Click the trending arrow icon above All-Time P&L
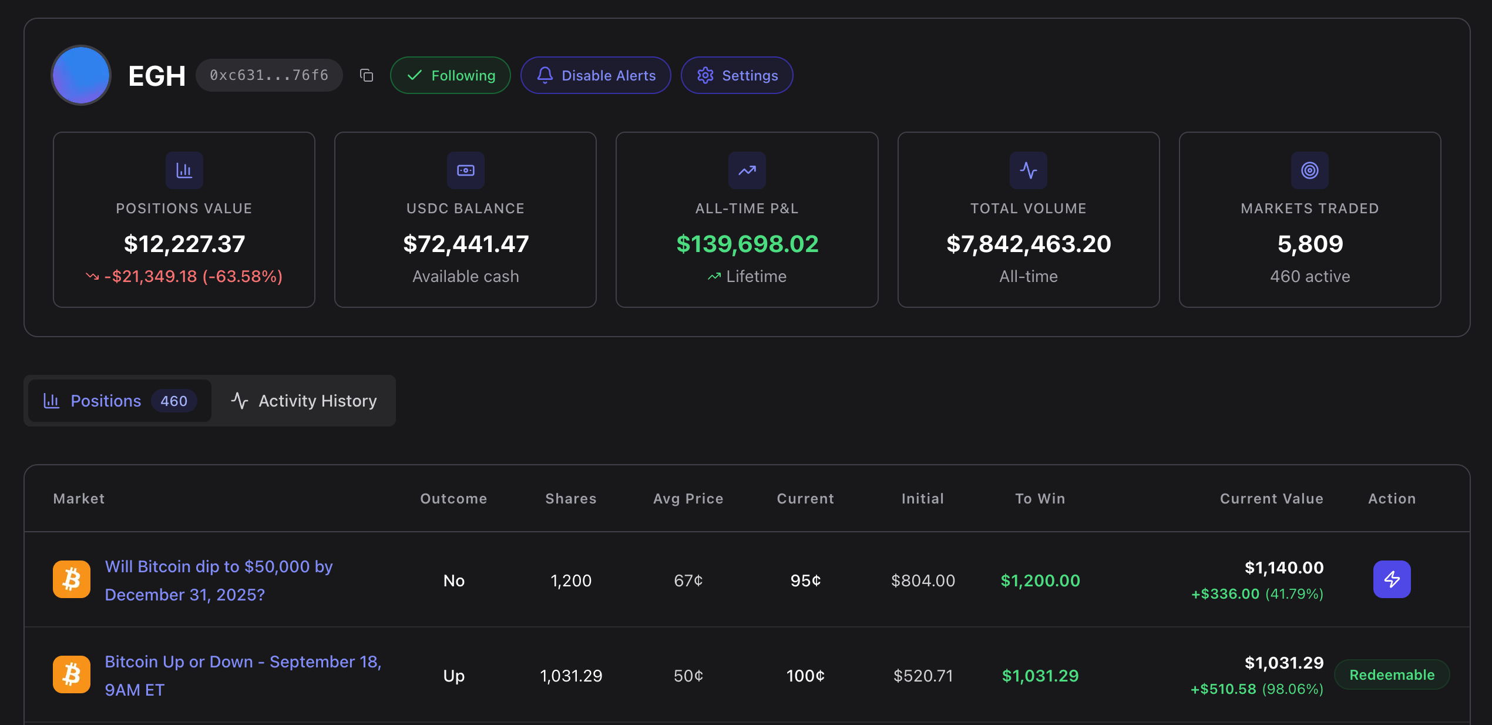Screen dimensions: 1492x725 (747, 170)
